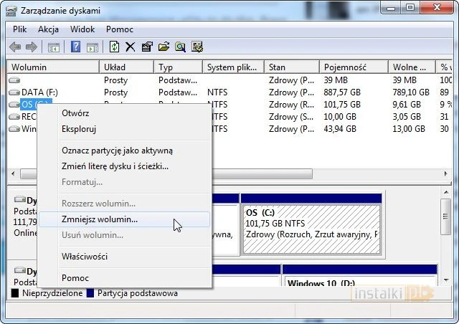459x324 pixels.
Task: Sort by the Wolne column header
Action: tap(412, 67)
